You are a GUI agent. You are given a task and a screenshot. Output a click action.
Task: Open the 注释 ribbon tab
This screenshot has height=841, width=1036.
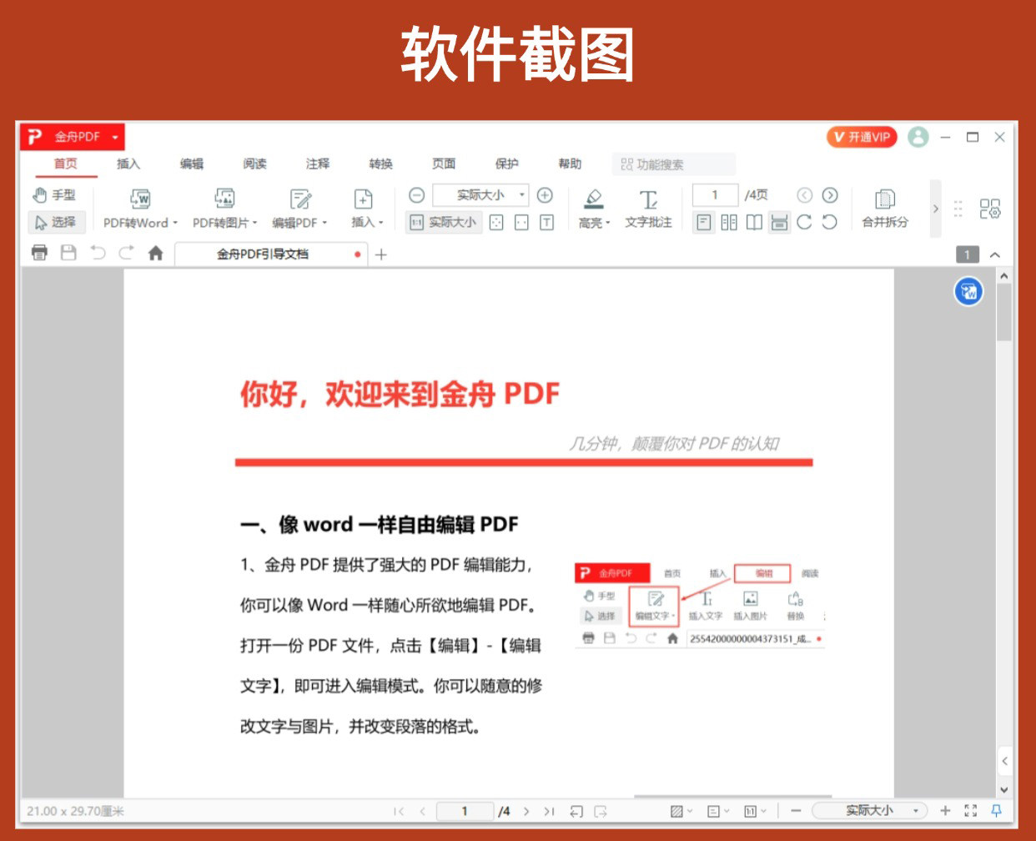pos(318,164)
